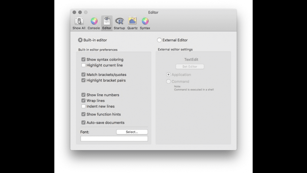Click the Select... font button
The height and width of the screenshot is (173, 307).
[132, 132]
